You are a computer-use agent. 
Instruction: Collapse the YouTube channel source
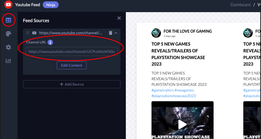point(116,33)
